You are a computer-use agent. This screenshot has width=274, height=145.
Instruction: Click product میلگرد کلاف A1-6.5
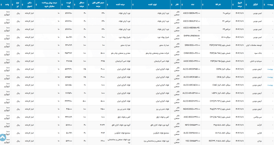click(223, 133)
